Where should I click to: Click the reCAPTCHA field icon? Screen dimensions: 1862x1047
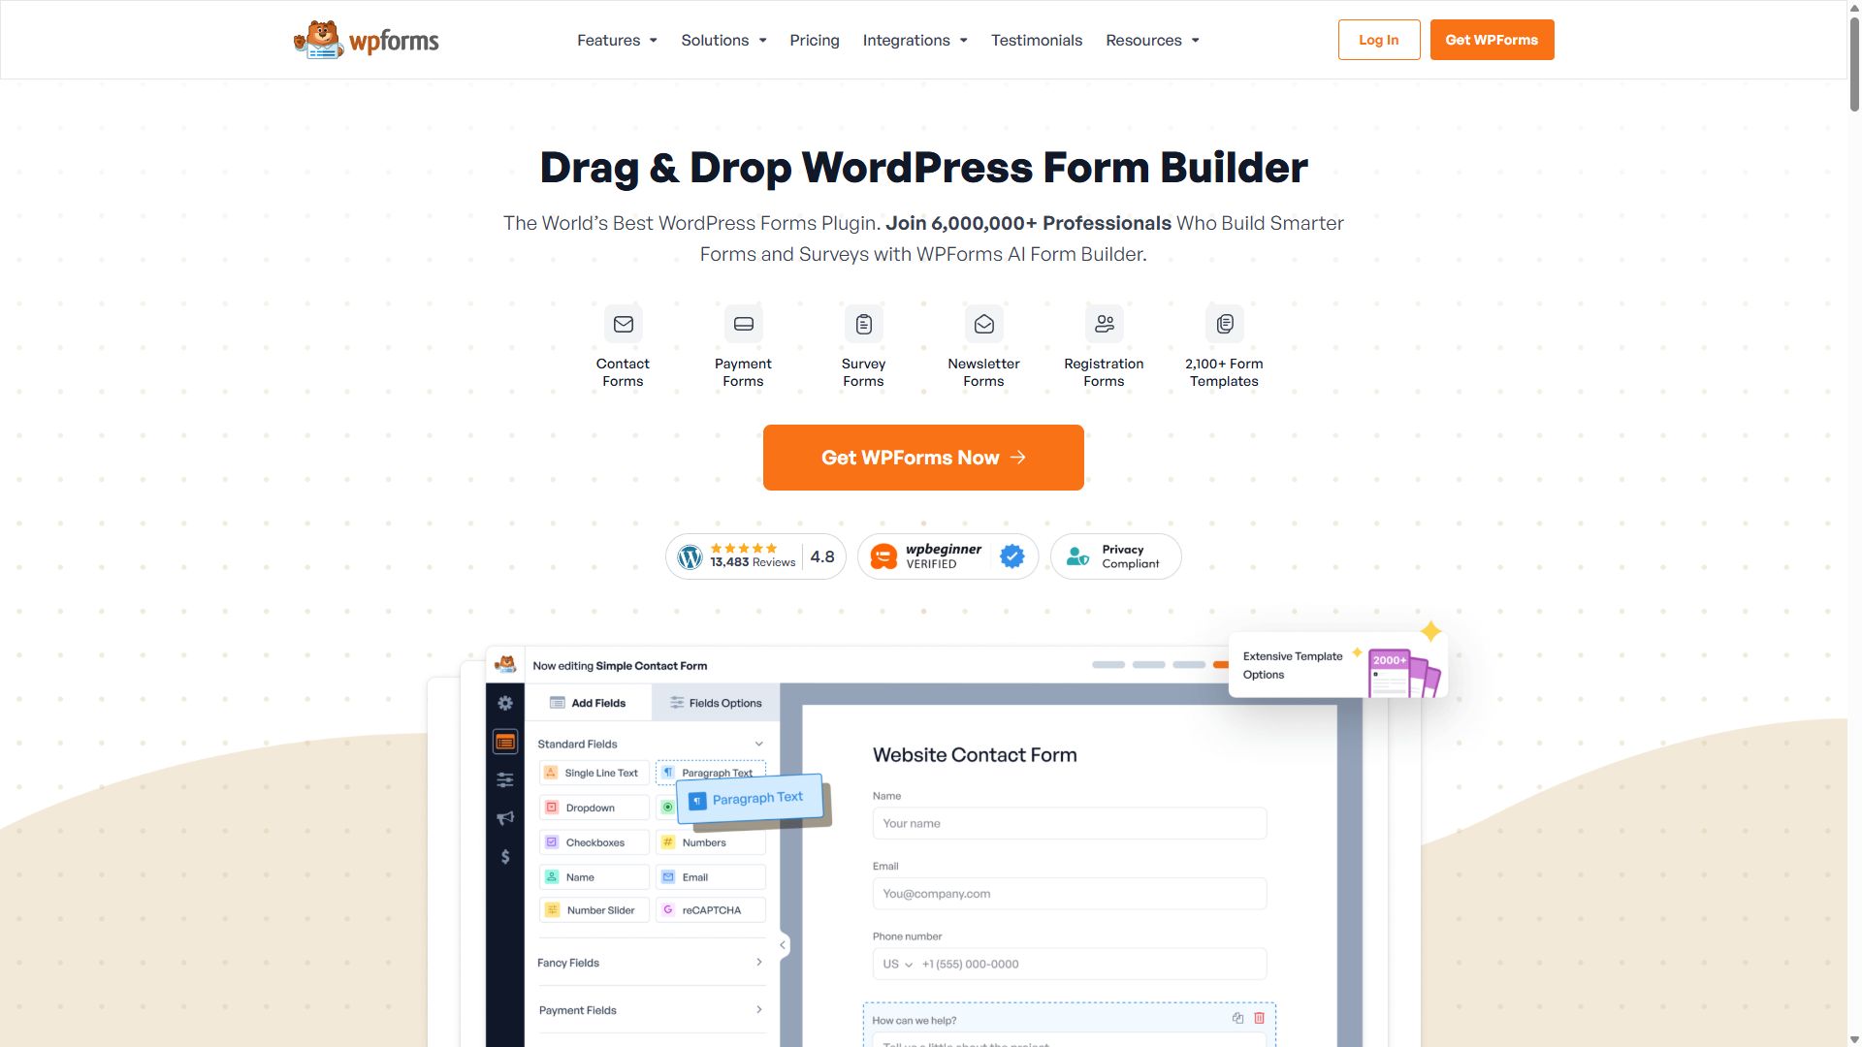click(668, 910)
